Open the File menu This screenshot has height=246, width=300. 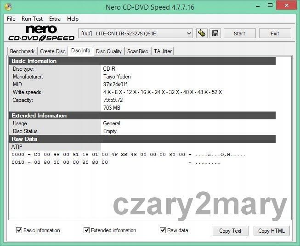tap(11, 19)
